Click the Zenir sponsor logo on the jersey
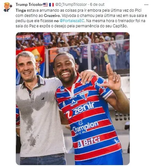The height and width of the screenshot is (167, 153). click(80, 110)
